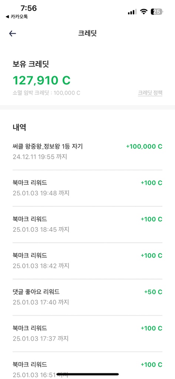Tap the back arrow icon
Viewport: 175px width, 379px height.
tap(13, 34)
